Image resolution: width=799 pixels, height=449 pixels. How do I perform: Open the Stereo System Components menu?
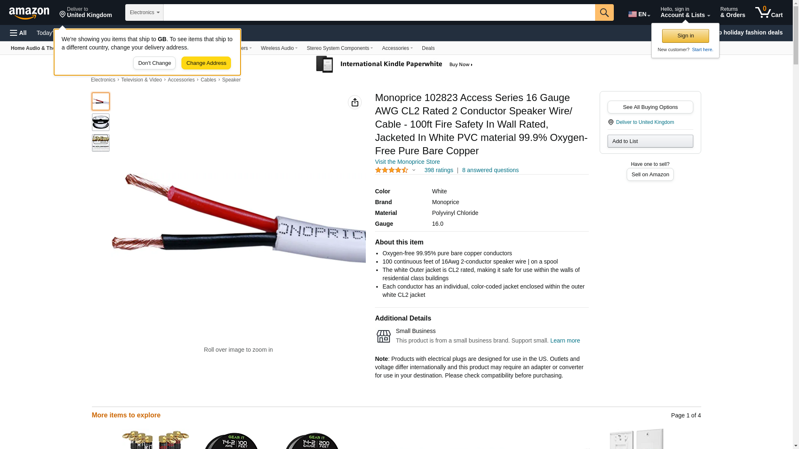pos(340,48)
